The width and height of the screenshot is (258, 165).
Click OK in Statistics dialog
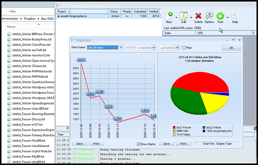tap(231, 48)
